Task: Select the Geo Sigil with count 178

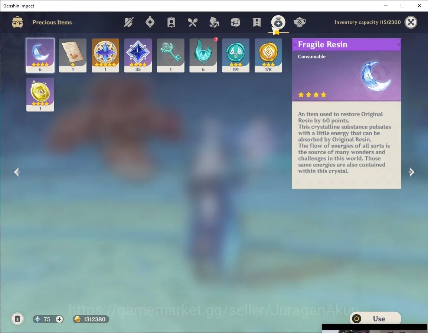Action: (268, 55)
